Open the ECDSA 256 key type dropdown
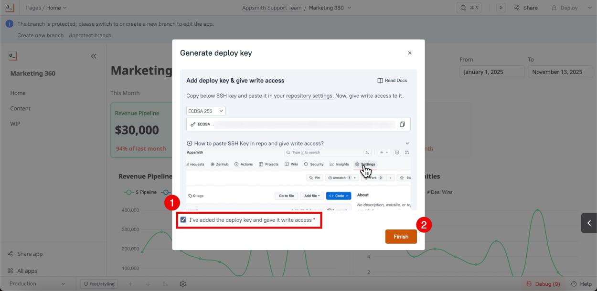597x291 pixels. coord(205,110)
